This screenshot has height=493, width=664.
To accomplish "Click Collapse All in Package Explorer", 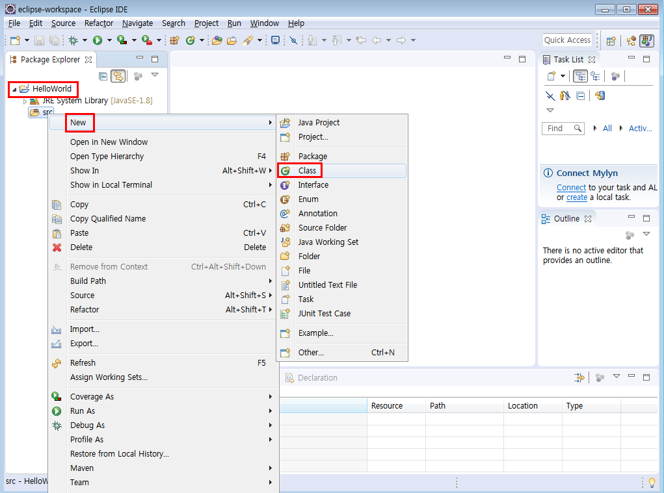I will [103, 76].
